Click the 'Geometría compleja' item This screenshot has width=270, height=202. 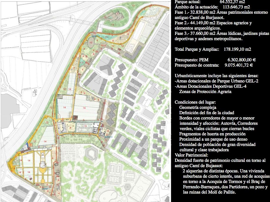coord(196,107)
